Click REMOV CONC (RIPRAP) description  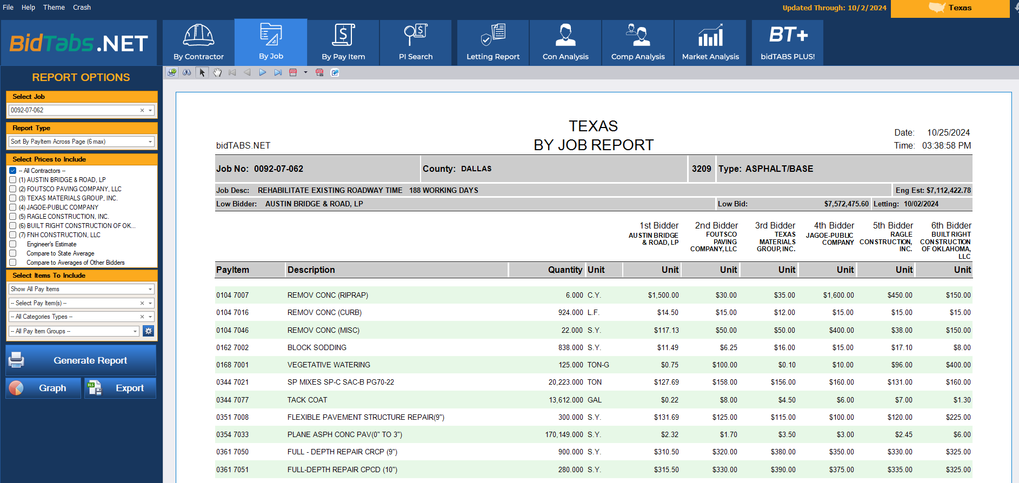[328, 295]
